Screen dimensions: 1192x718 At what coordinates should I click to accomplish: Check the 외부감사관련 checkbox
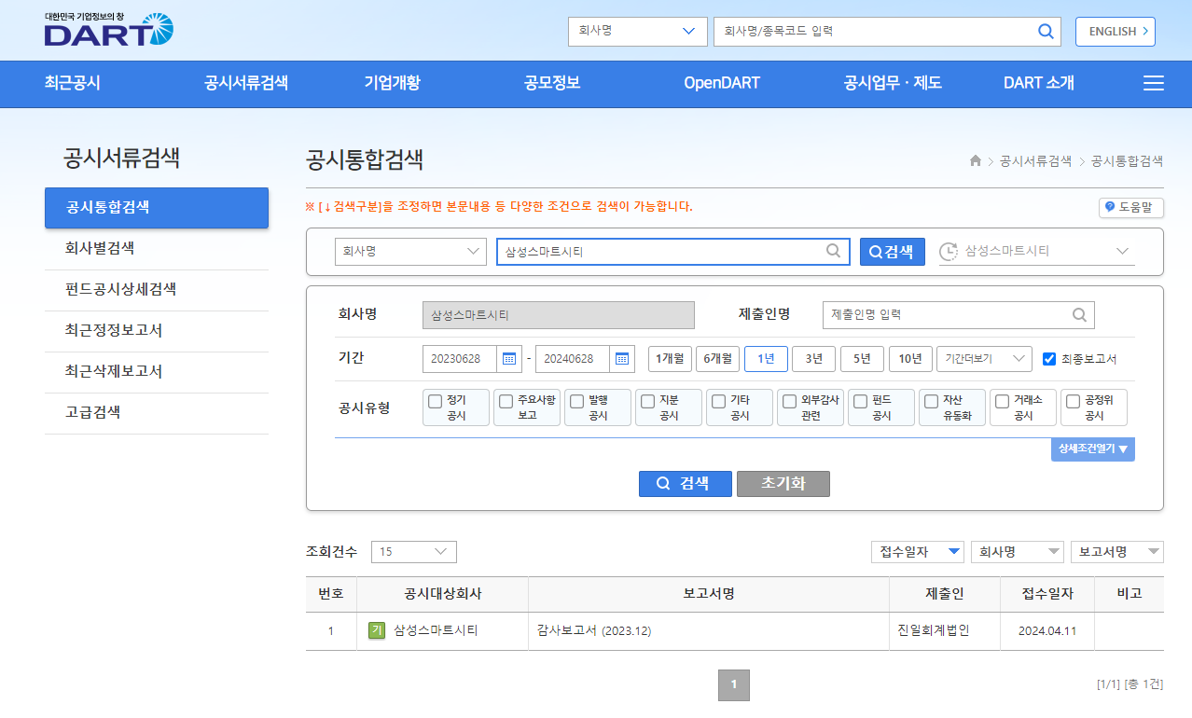789,402
